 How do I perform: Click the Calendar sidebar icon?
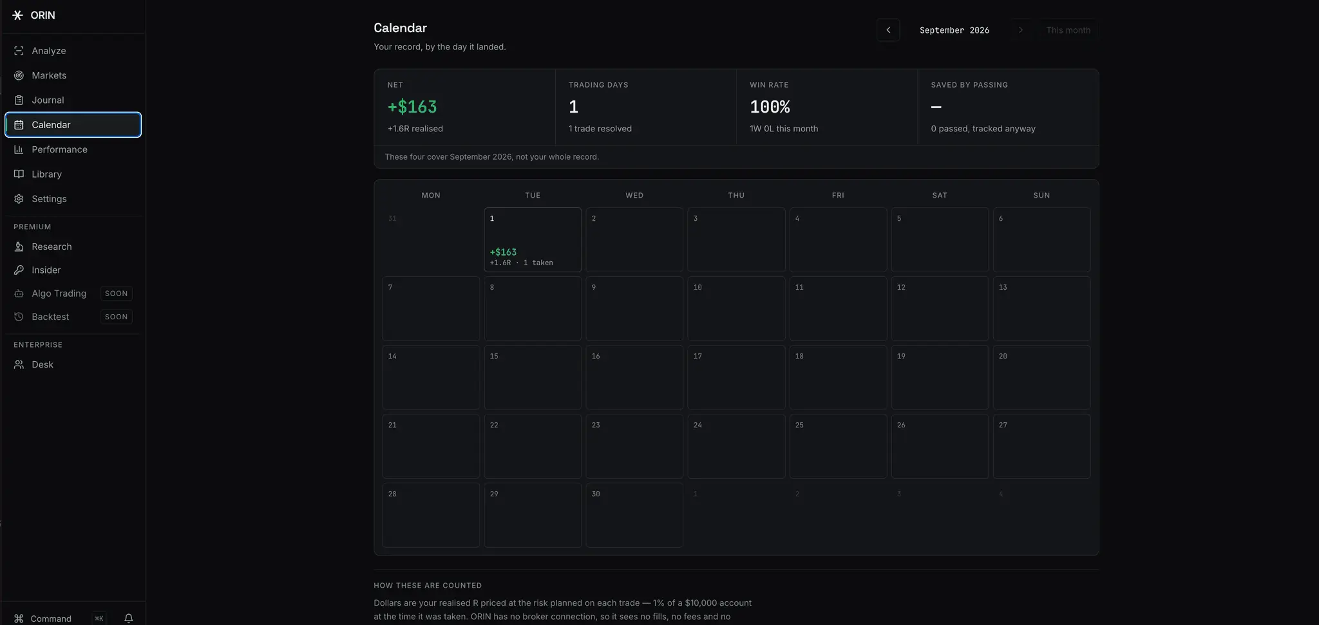[x=19, y=125]
